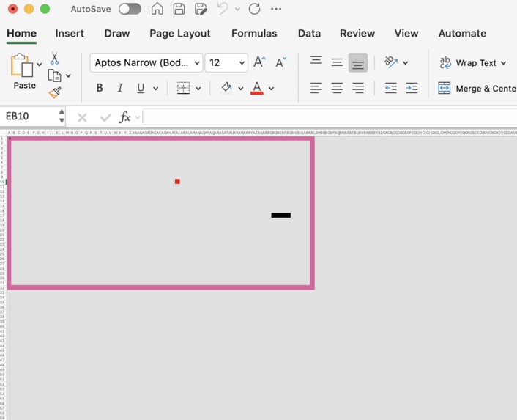Select the black filled cell block

pos(281,215)
